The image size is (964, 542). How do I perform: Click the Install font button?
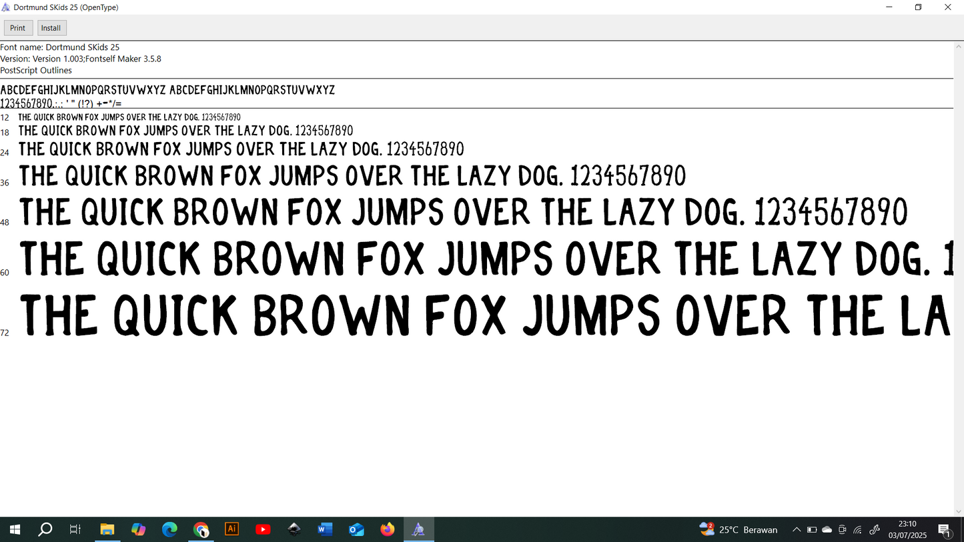coord(51,28)
